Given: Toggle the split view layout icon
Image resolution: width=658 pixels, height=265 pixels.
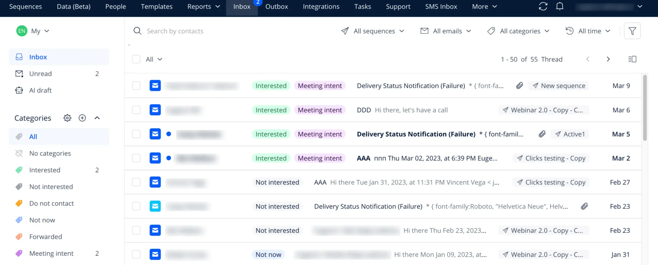Looking at the screenshot, I should pos(632,59).
